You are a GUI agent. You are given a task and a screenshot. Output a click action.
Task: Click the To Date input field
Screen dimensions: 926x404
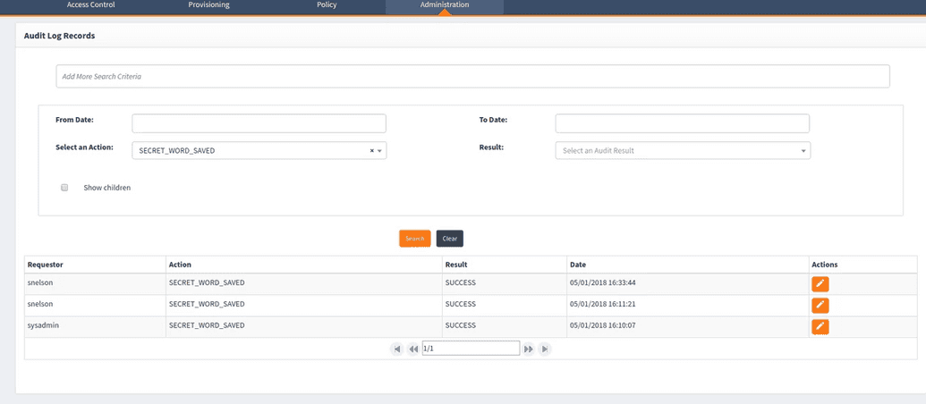(x=682, y=123)
